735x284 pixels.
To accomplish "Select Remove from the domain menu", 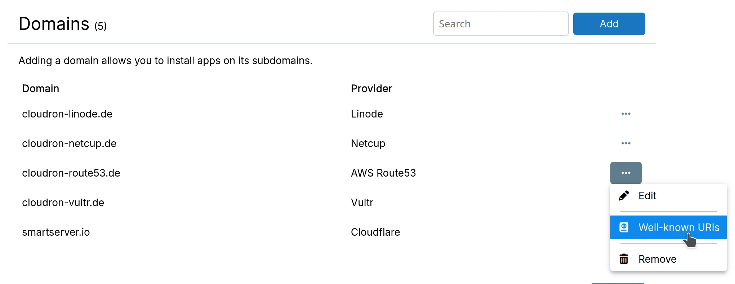I will coord(657,259).
